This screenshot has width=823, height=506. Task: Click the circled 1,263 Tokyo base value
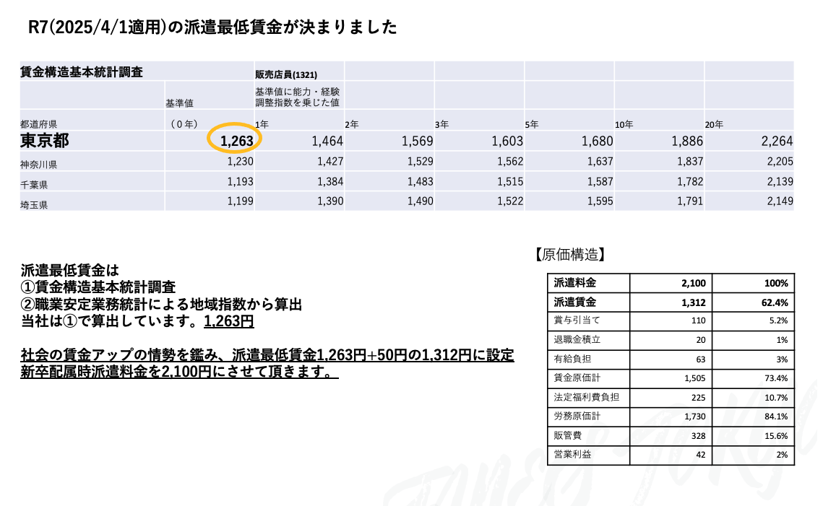coord(237,141)
